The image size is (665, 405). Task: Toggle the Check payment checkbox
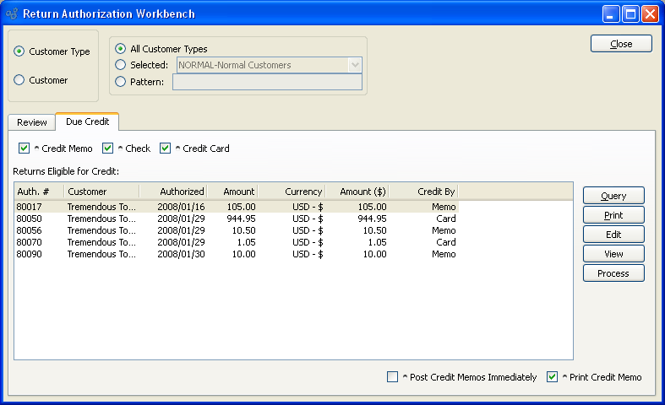coord(108,148)
